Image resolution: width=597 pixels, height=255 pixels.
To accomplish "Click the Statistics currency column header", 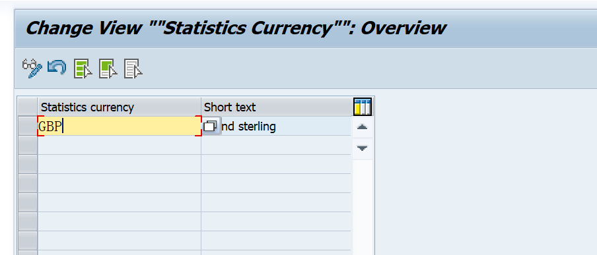I will [120, 107].
